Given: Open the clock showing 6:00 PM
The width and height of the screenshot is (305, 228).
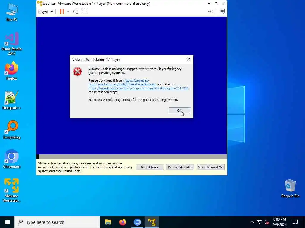Looking at the screenshot, I should point(279,222).
